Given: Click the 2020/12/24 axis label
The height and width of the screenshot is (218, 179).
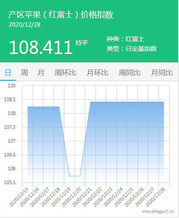Looking at the screenshot, I should pyautogui.click(x=113, y=197).
